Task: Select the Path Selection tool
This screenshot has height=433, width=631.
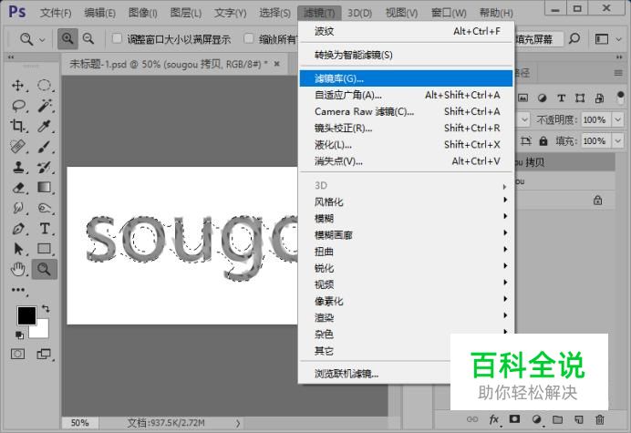Action: point(17,249)
